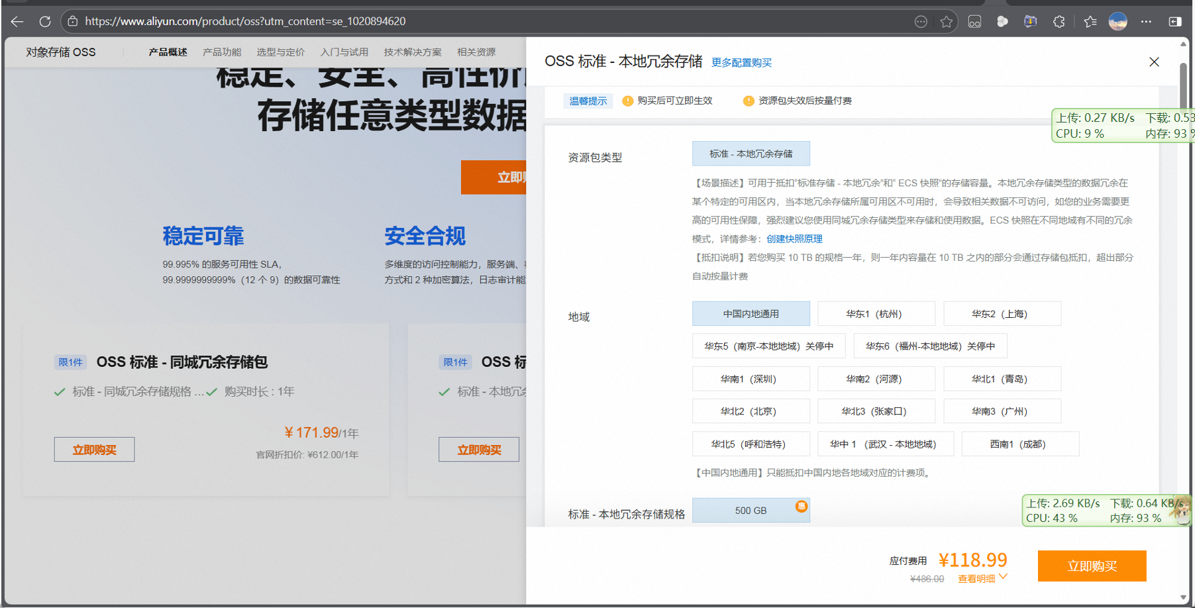The image size is (1195, 608).
Task: Open browser settings ellipsis menu
Action: (1146, 22)
